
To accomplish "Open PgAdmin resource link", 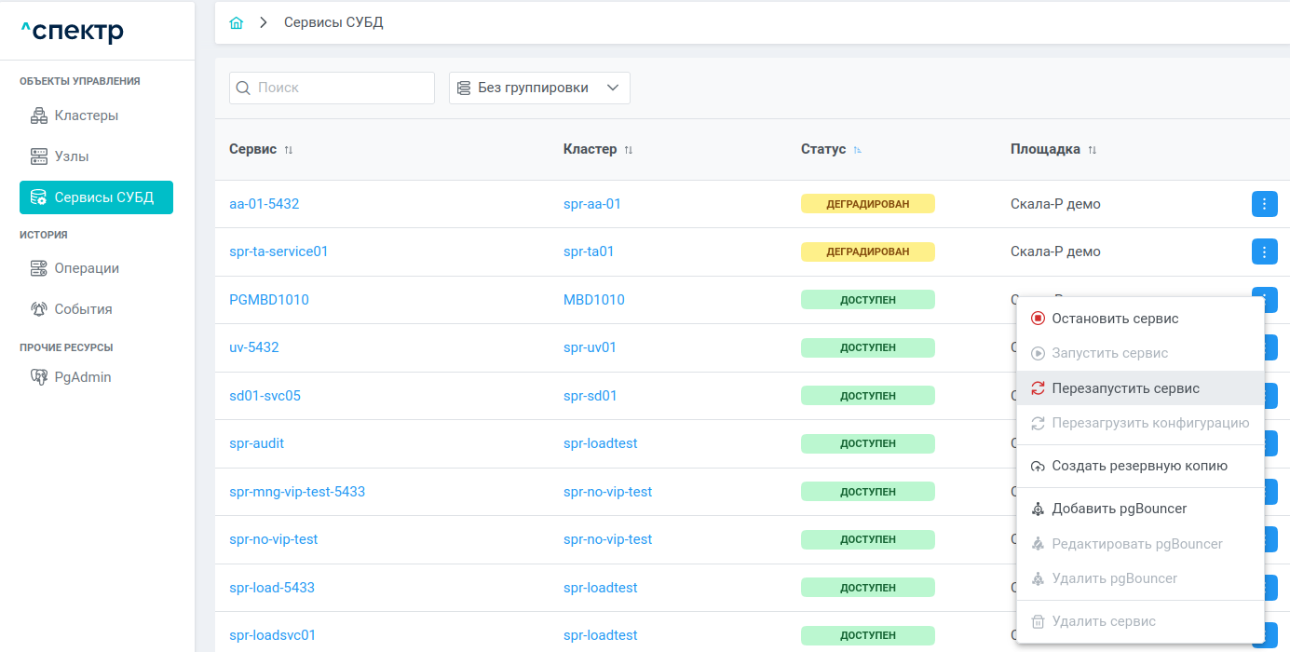I will click(82, 377).
